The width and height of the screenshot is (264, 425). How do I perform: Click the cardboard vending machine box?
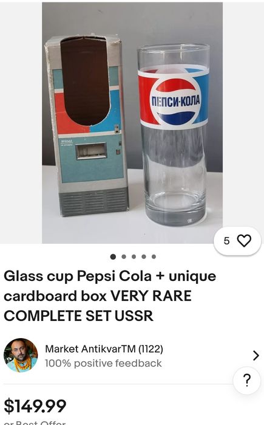[87, 125]
